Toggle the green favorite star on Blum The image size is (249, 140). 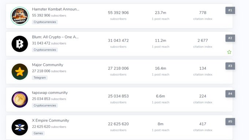pyautogui.click(x=229, y=52)
